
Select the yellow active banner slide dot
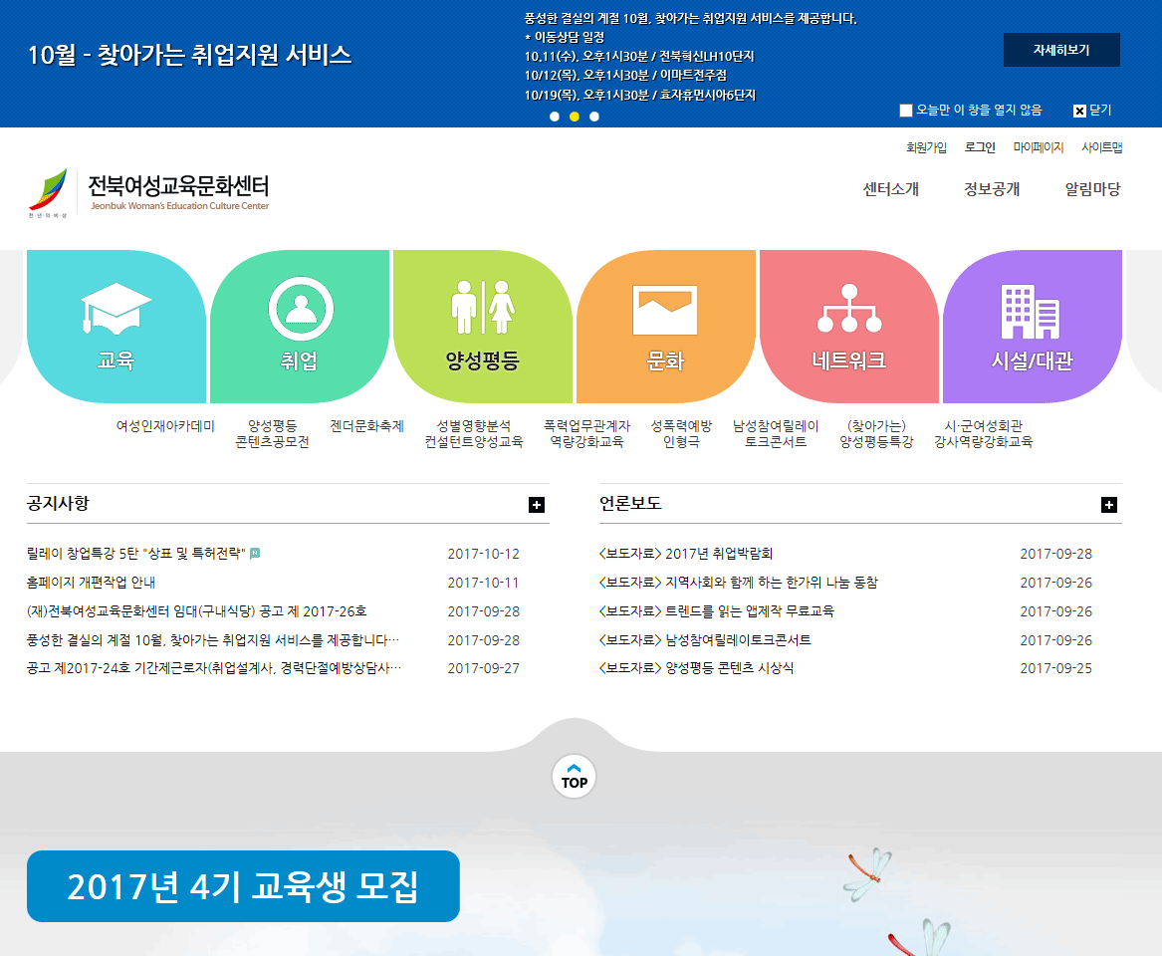pos(575,117)
